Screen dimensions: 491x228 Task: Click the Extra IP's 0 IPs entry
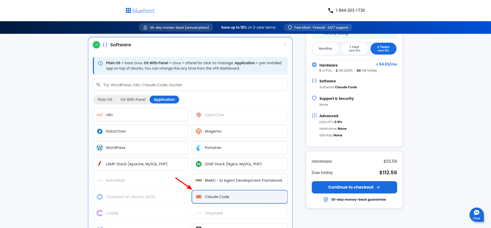[x=331, y=122]
